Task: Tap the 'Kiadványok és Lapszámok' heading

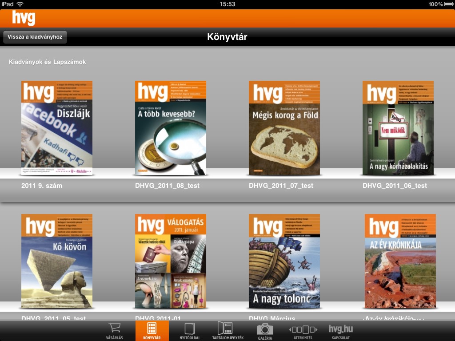Action: [x=47, y=62]
